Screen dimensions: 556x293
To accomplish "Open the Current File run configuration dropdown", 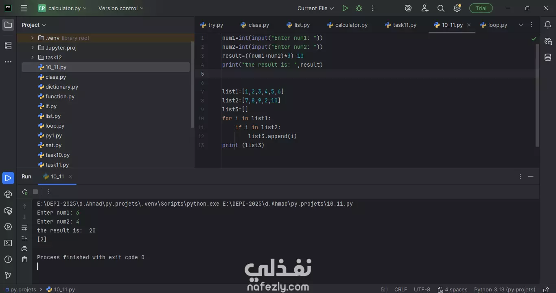I will click(315, 8).
